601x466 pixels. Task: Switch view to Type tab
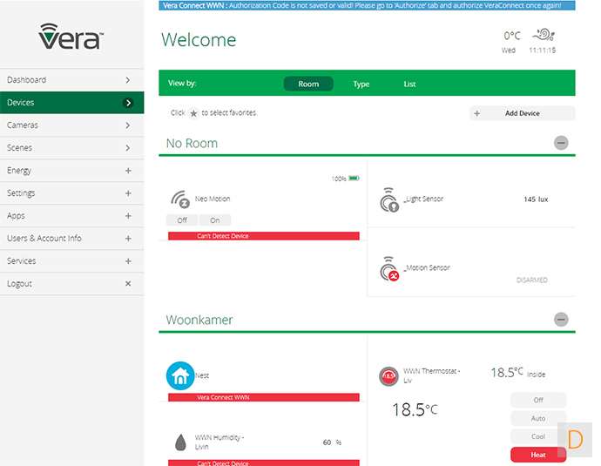click(x=361, y=84)
